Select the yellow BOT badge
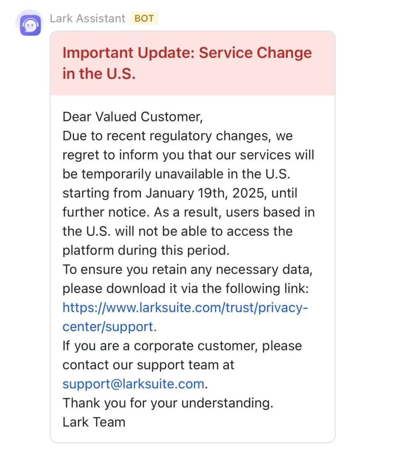This screenshot has width=410, height=452. pos(144,19)
